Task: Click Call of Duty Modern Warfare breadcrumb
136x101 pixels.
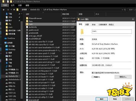Action: tap(55, 10)
